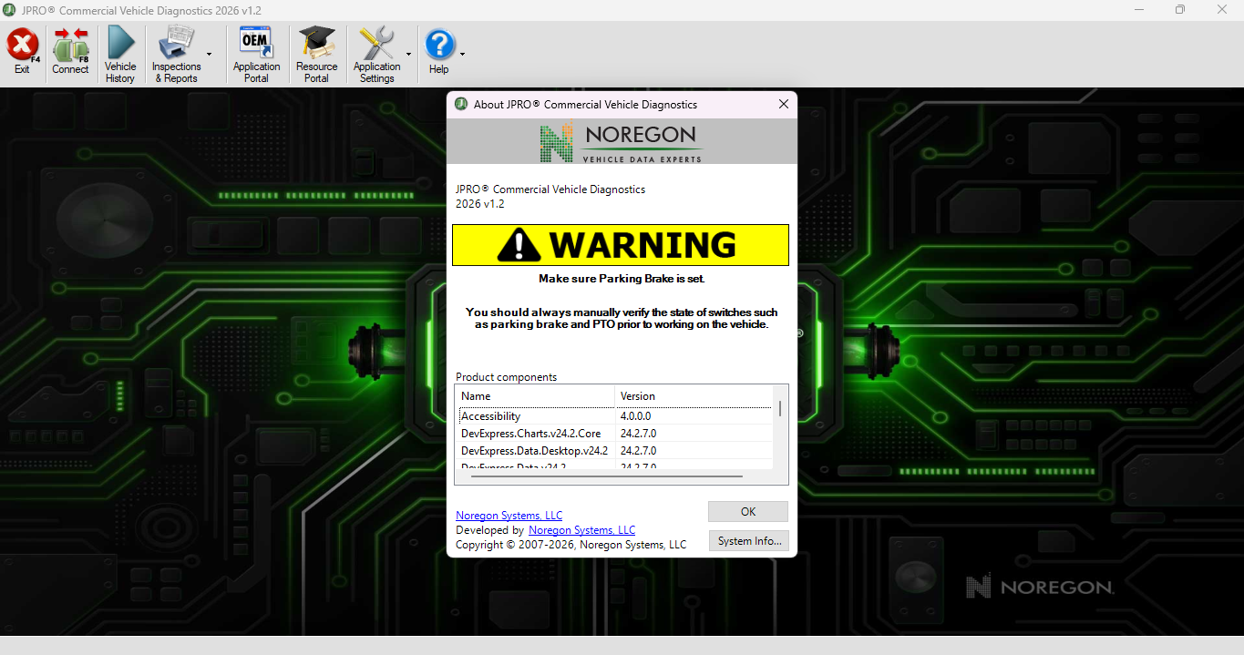Click the Help question mark icon

tap(439, 45)
